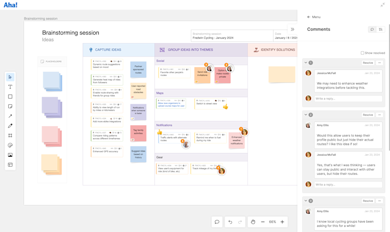390x232 pixels.
Task: Resolve comment thread 2
Action: pyautogui.click(x=368, y=115)
